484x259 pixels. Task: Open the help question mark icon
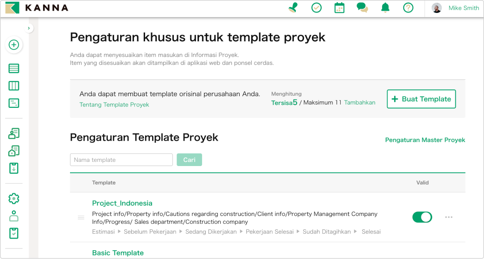point(408,8)
